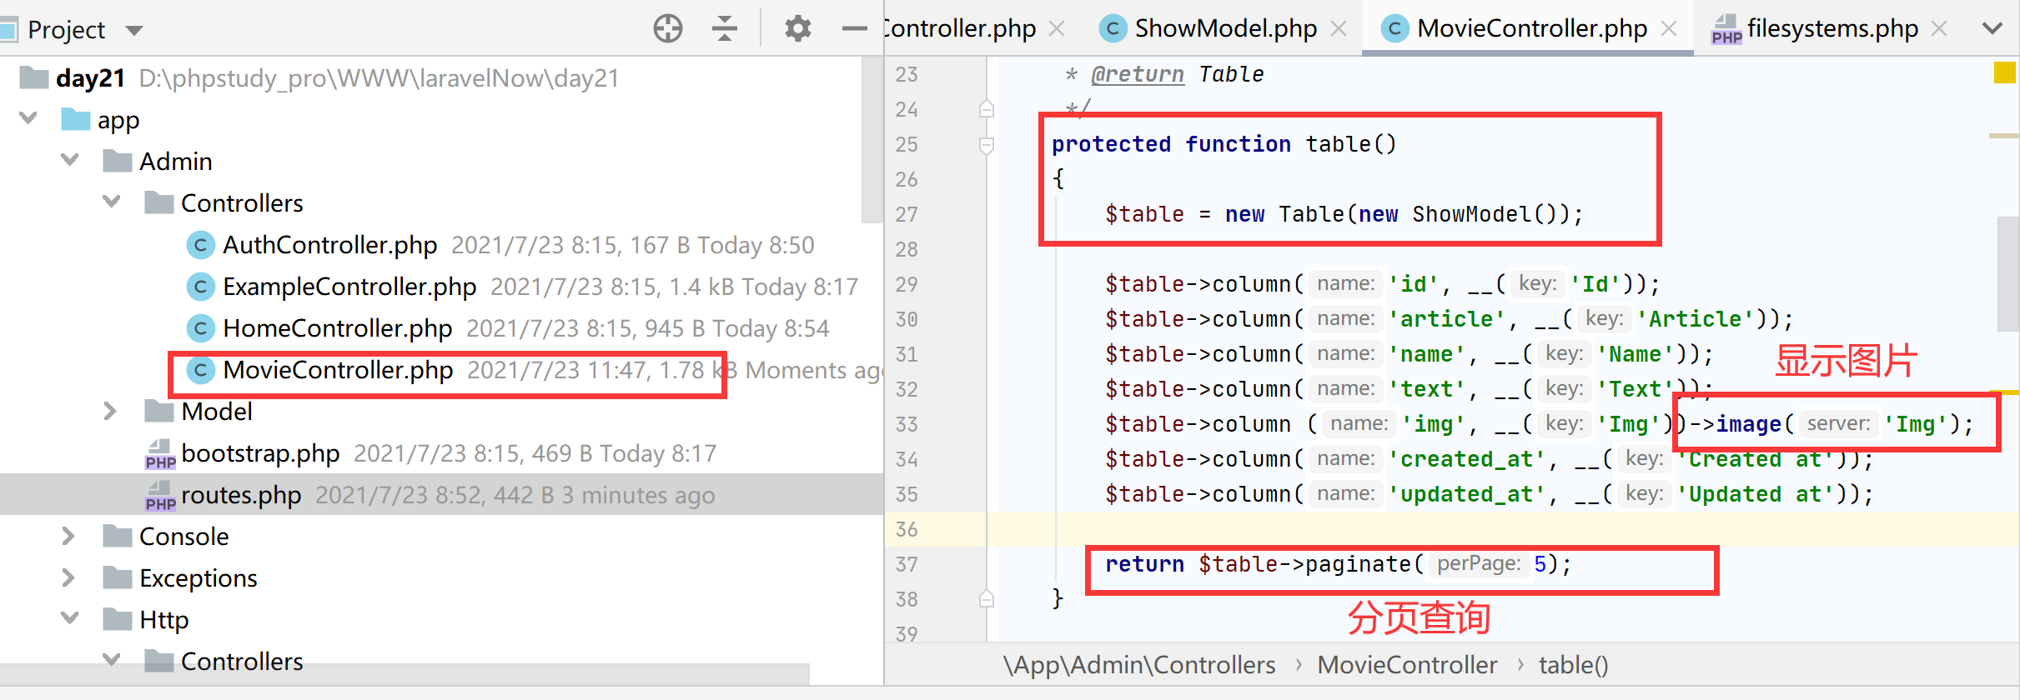This screenshot has height=700, width=2020.
Task: Close the filesystems.php tab
Action: click(1939, 29)
